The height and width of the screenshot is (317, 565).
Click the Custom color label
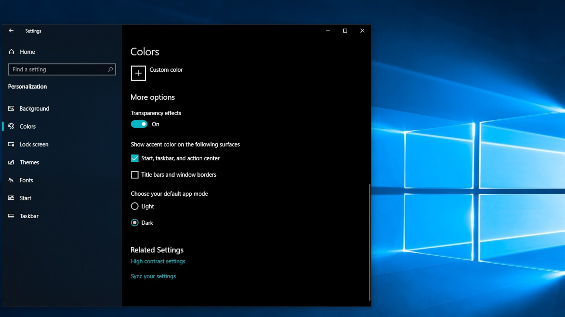(x=166, y=70)
